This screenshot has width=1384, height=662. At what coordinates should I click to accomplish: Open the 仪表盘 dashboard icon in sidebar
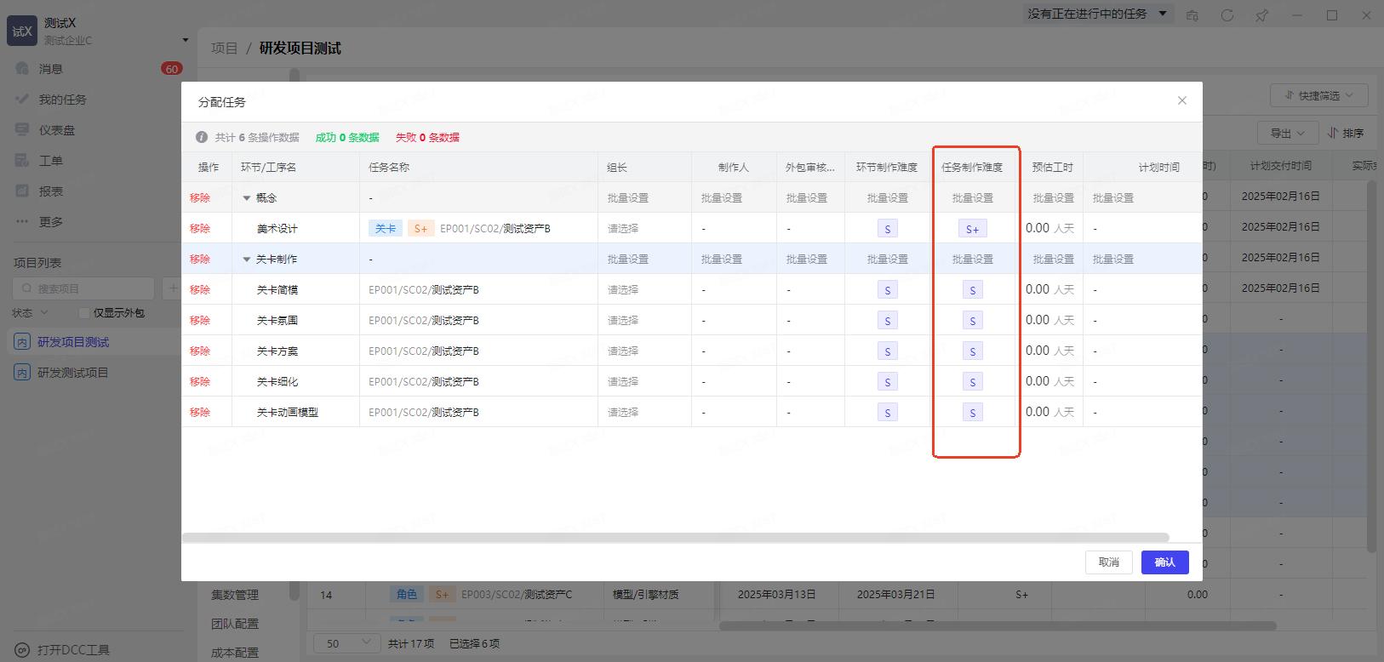23,130
